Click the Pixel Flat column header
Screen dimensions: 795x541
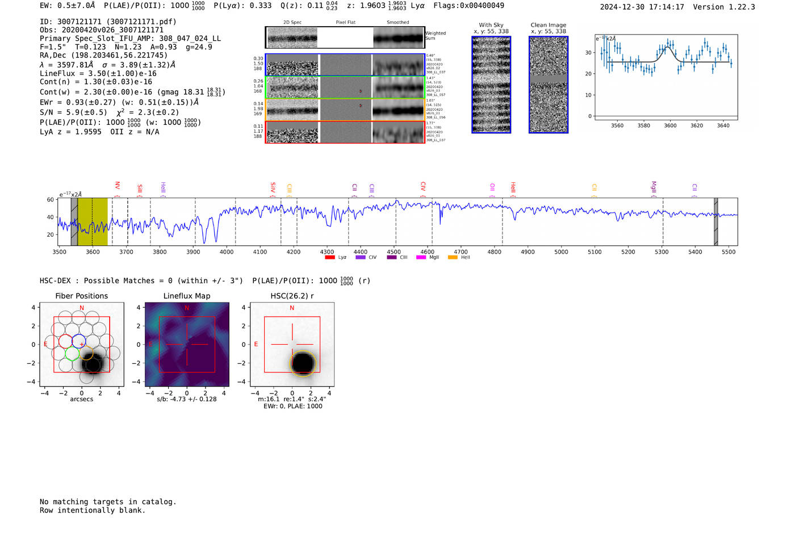345,22
